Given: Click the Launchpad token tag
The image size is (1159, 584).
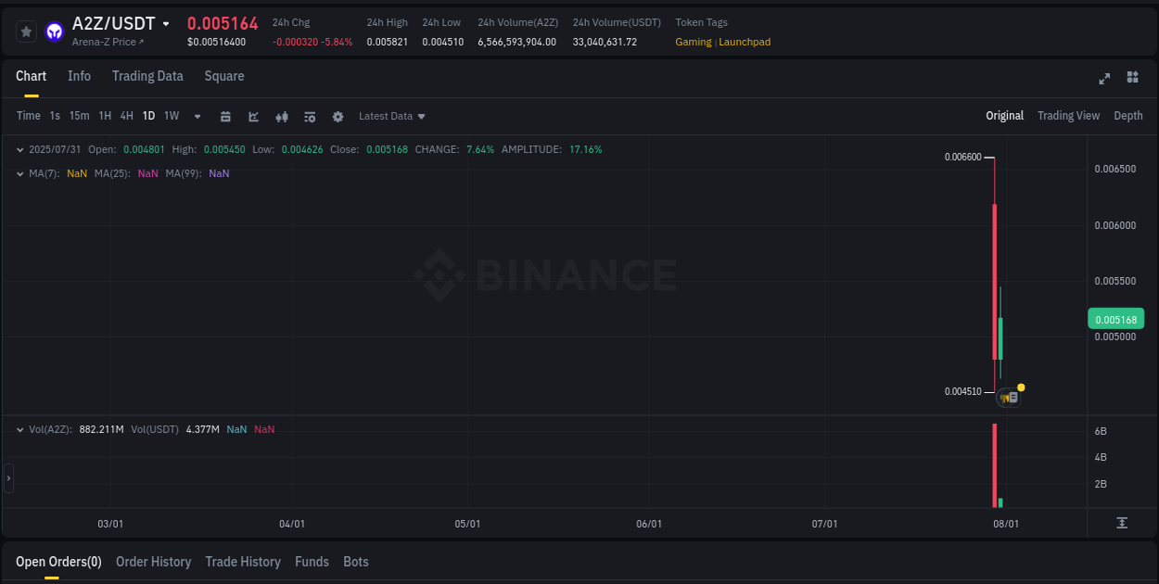Looking at the screenshot, I should (745, 42).
